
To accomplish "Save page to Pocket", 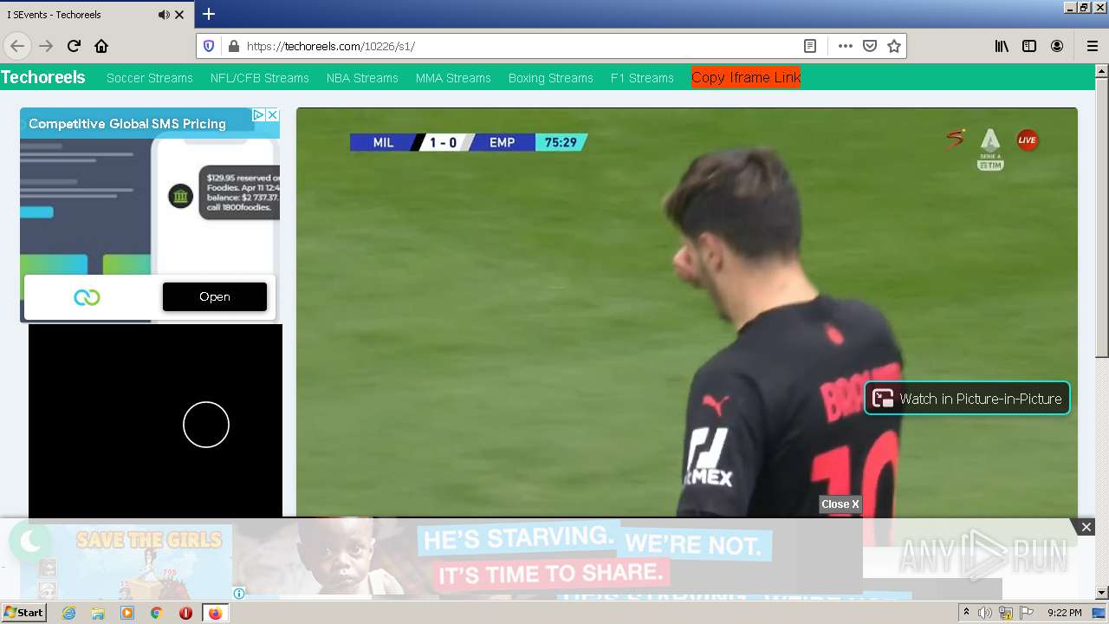I will pos(870,46).
